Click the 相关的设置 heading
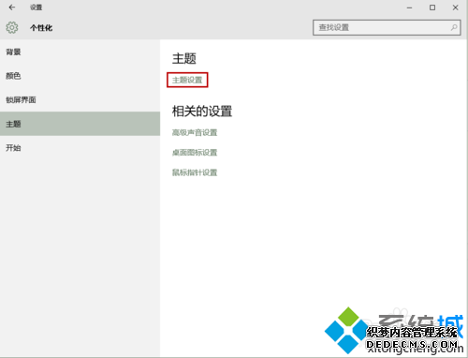 (x=202, y=112)
